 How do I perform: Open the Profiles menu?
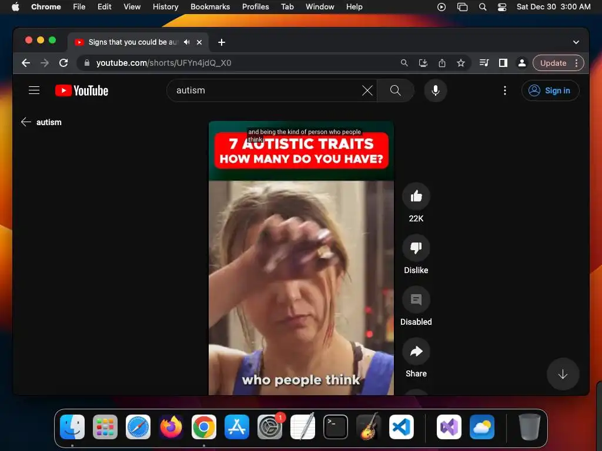(255, 7)
